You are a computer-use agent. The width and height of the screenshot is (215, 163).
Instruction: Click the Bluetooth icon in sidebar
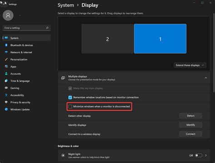coord(6,45)
